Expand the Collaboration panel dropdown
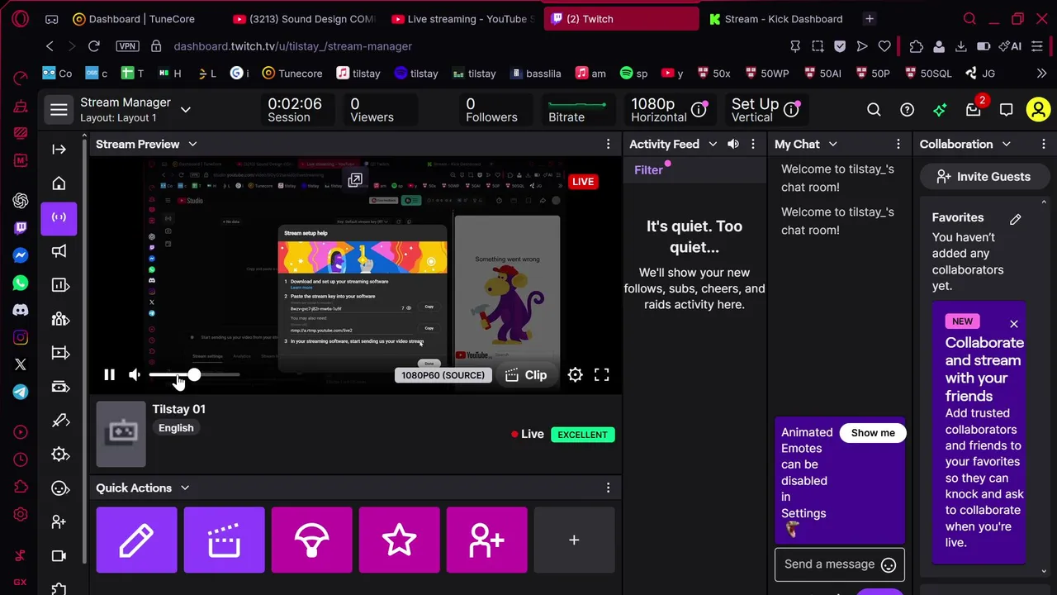1057x595 pixels. click(1006, 144)
